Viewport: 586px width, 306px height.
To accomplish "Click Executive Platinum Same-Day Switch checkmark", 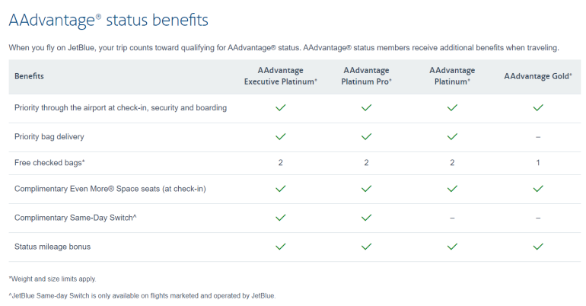I will pyautogui.click(x=280, y=218).
